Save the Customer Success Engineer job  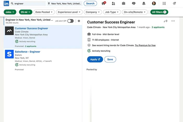(110, 59)
